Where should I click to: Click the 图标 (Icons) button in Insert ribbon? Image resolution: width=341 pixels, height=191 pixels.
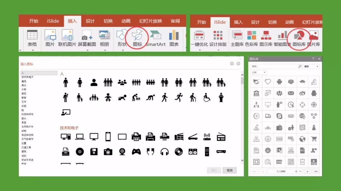click(137, 38)
